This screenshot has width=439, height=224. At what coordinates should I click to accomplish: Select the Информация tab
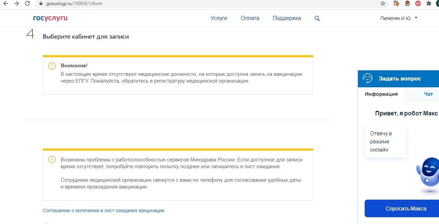pyautogui.click(x=381, y=94)
